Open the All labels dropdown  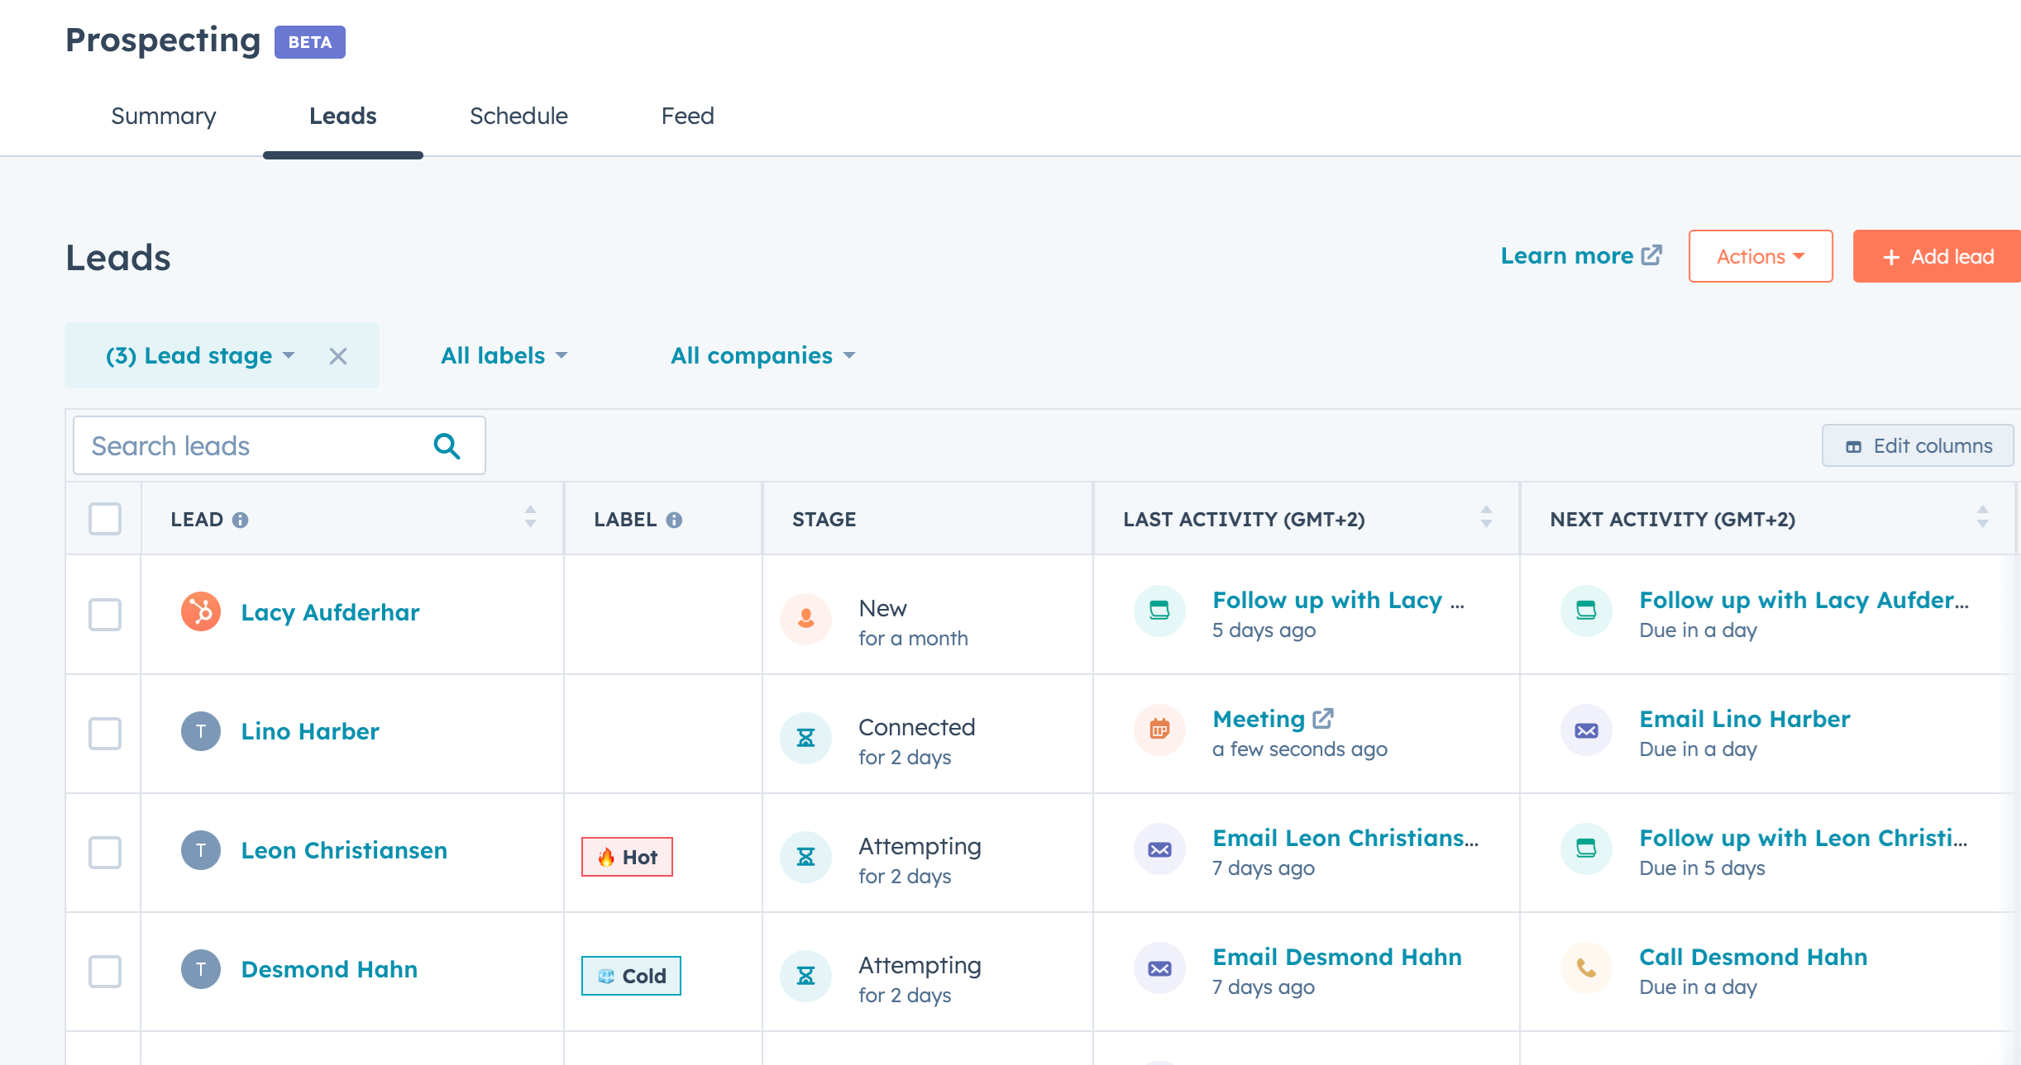[504, 356]
